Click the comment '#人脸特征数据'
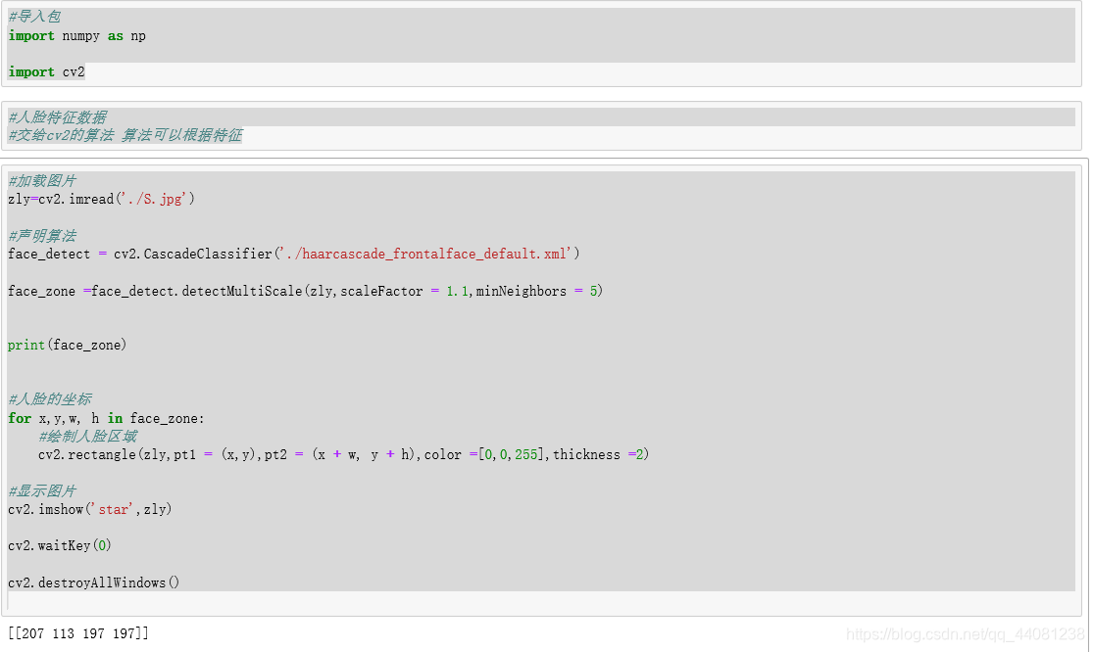 [x=57, y=117]
